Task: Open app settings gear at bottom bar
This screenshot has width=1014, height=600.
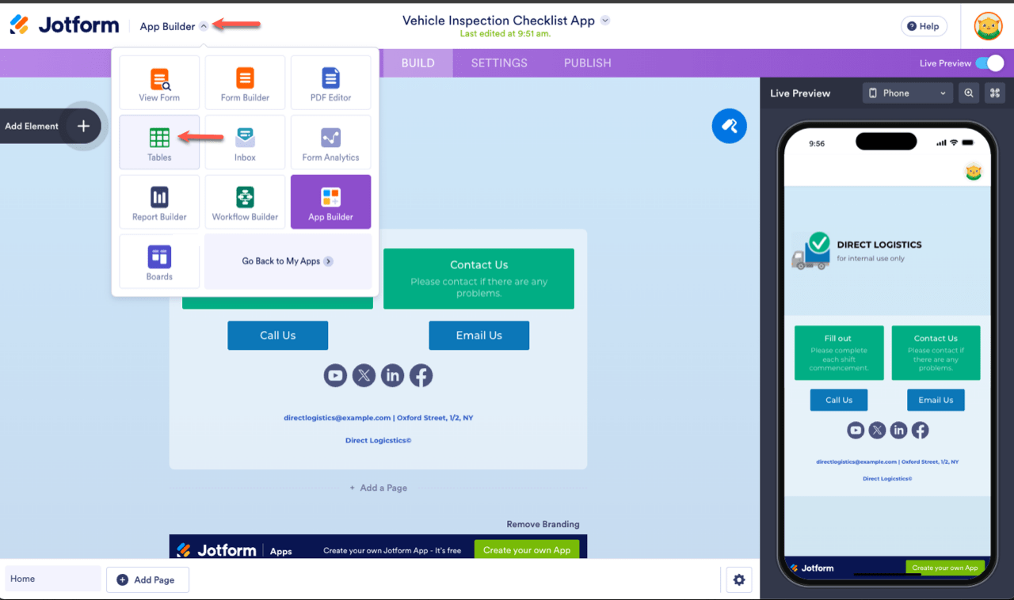Action: click(739, 579)
